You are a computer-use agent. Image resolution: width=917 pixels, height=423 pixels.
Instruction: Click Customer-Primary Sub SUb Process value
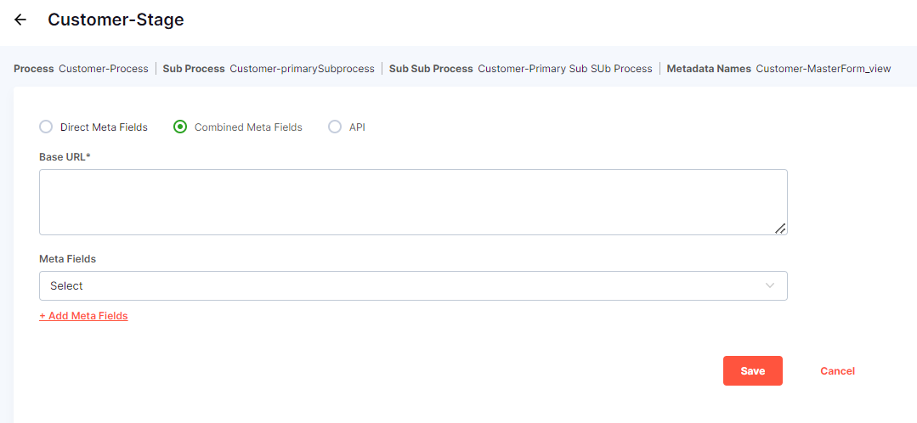(x=564, y=69)
